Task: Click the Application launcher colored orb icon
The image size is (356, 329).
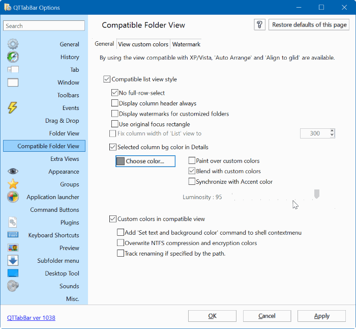Action: (x=13, y=197)
